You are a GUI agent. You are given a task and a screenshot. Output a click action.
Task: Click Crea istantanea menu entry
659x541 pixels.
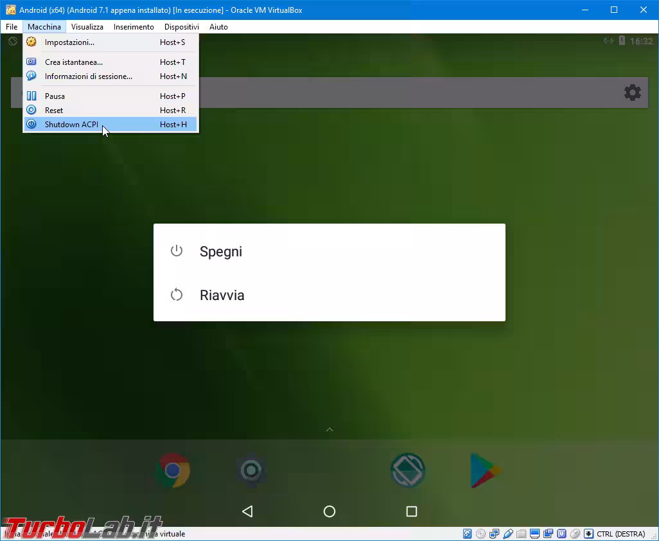tap(73, 62)
